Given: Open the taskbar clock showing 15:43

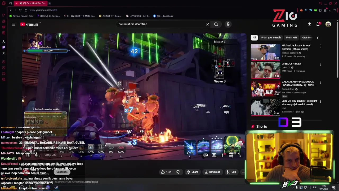Looking at the screenshot, I should (323, 188).
